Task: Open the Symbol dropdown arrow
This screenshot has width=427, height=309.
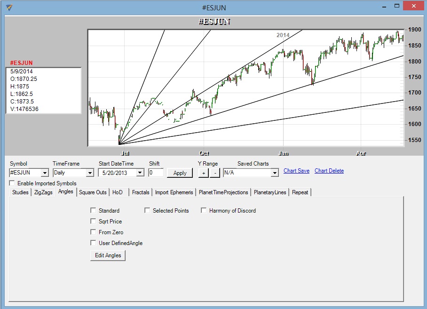Action: (x=45, y=173)
